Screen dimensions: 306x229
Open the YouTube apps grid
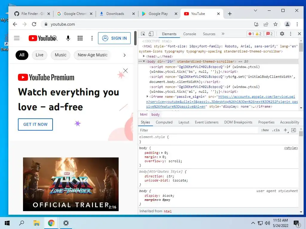80,38
